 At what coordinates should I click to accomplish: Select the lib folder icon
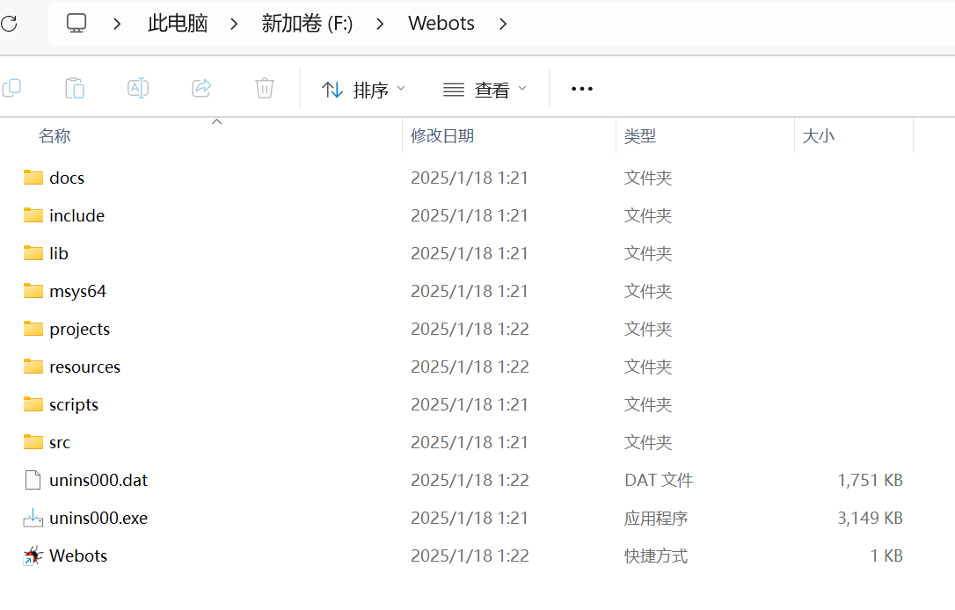tap(33, 252)
